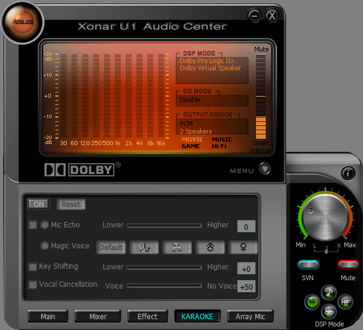This screenshot has height=330, width=363.
Task: Click the Key Shifting +0 value field
Action: click(x=246, y=268)
